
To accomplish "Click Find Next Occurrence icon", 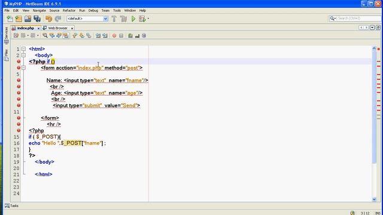I will coord(59,36).
